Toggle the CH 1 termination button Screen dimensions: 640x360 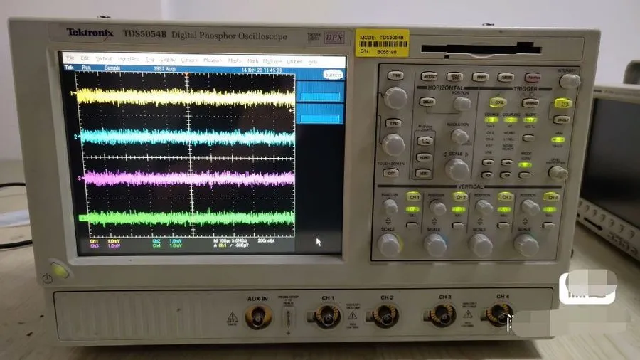(x=412, y=225)
